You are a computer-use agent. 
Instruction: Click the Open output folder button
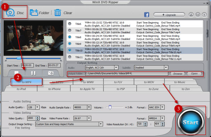(194, 74)
